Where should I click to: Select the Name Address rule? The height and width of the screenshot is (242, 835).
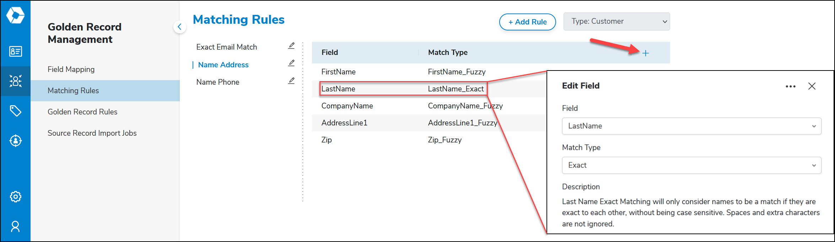[x=223, y=65]
